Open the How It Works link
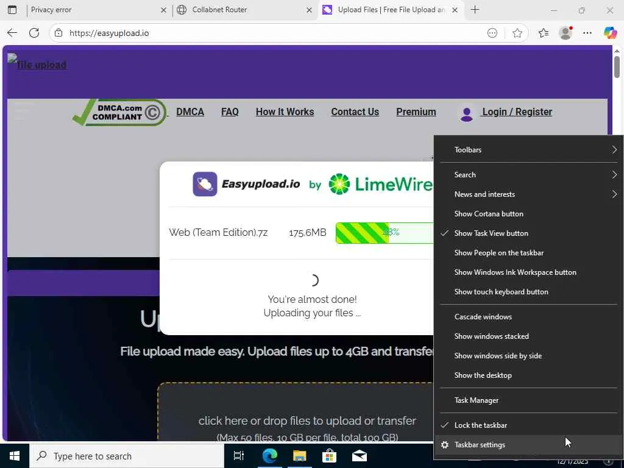This screenshot has width=624, height=468. 285,112
